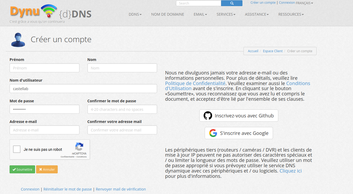Viewport: 353px width, 194px height.
Task: Click the user avatar icon
Action: point(18,40)
